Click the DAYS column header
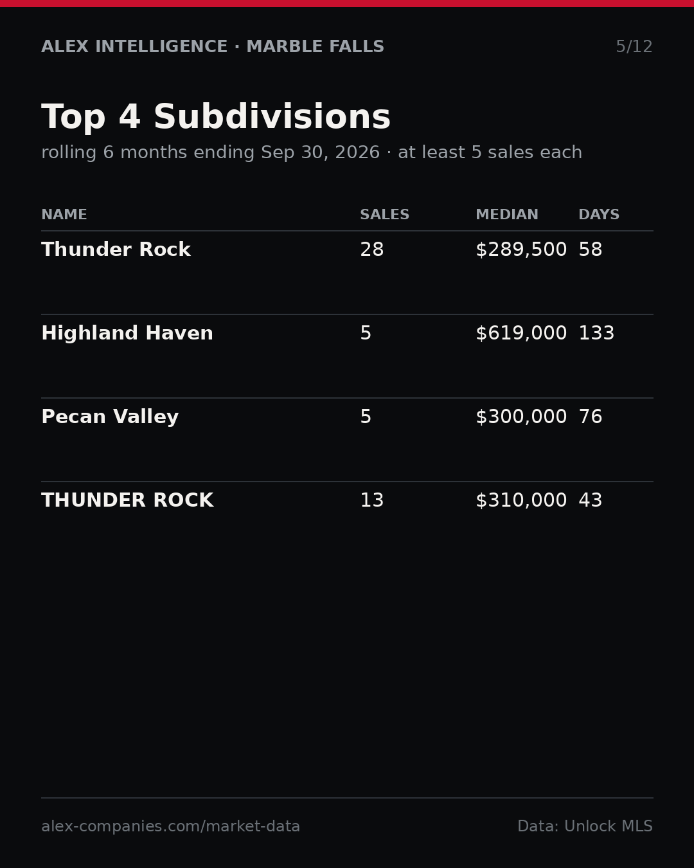The width and height of the screenshot is (694, 868). click(x=599, y=215)
